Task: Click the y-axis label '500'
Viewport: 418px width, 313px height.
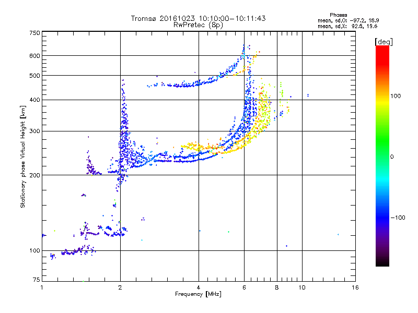Action: (x=35, y=76)
